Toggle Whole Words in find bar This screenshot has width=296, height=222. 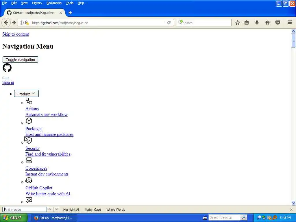tap(116, 210)
